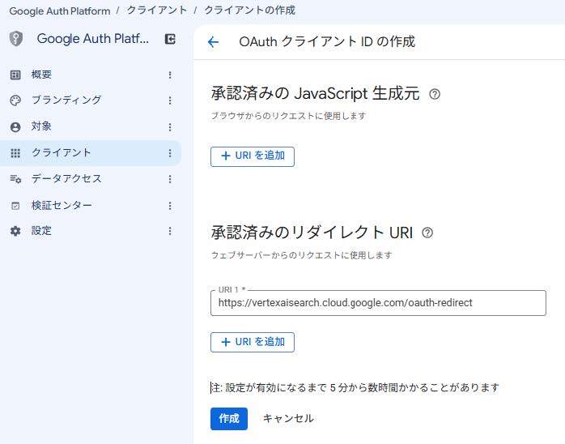This screenshot has height=444, width=565.
Task: Add a URI under JavaScript 生成元
Action: pyautogui.click(x=253, y=156)
